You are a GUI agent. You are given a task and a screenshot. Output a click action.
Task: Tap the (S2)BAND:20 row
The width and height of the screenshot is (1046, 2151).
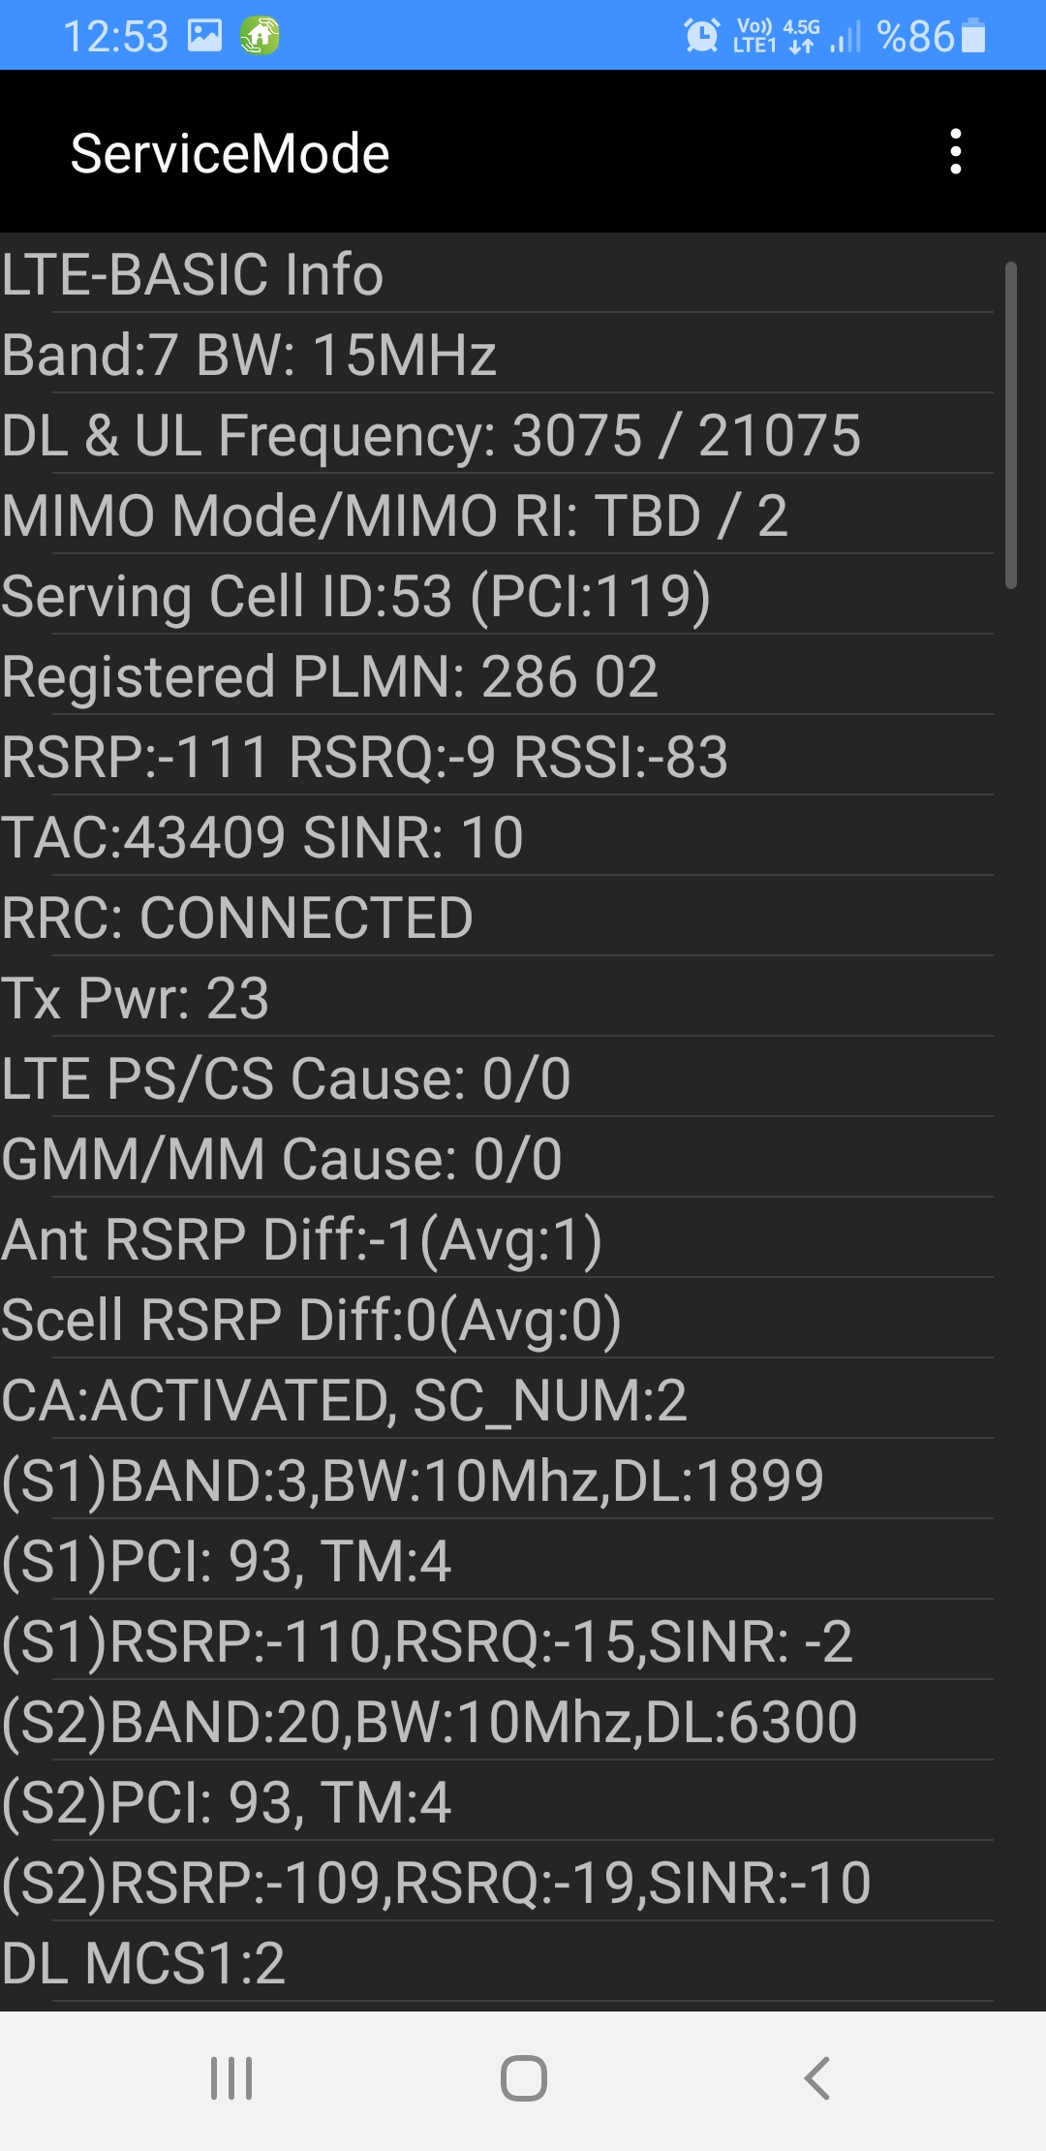(497, 1721)
